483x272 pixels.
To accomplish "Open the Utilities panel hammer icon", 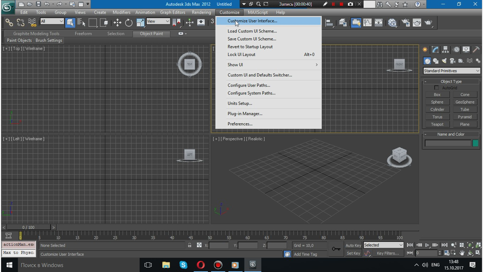I will pyautogui.click(x=476, y=50).
